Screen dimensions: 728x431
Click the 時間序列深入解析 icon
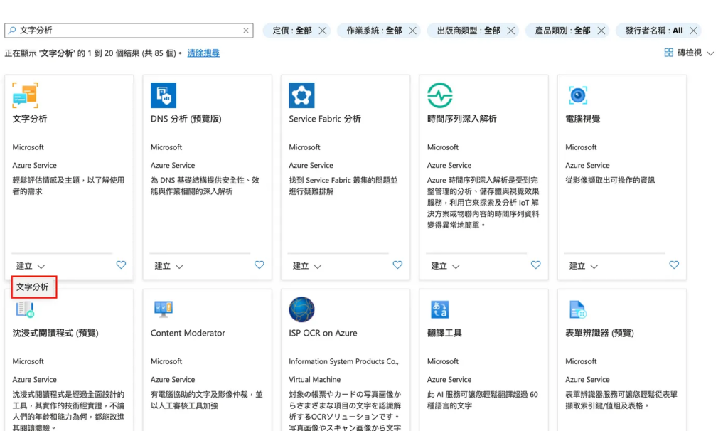[x=439, y=95]
